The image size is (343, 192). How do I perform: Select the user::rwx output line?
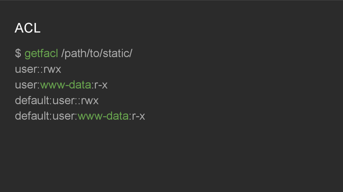click(x=38, y=69)
